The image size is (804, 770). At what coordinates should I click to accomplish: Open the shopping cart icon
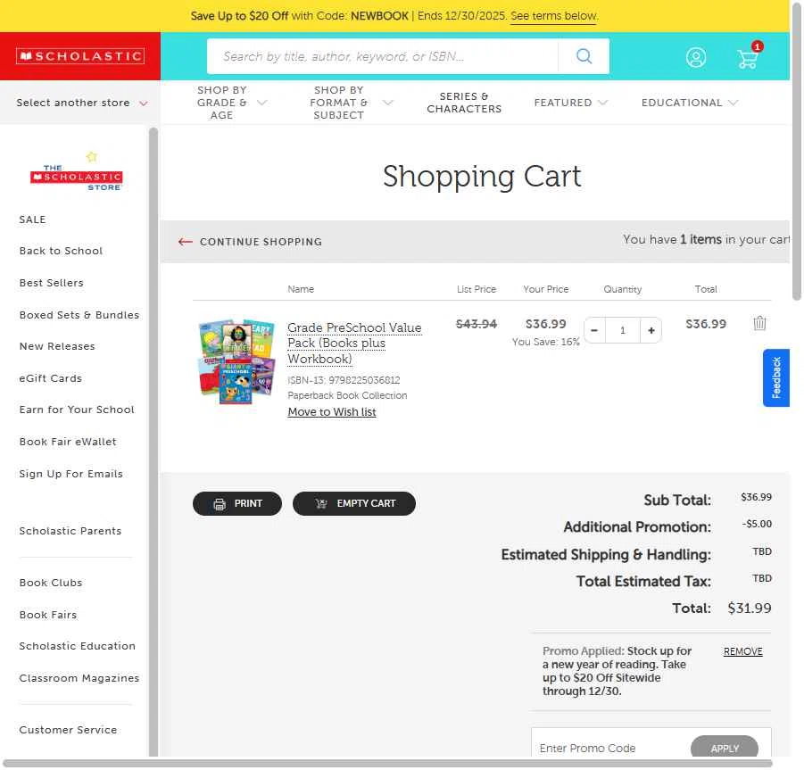748,57
